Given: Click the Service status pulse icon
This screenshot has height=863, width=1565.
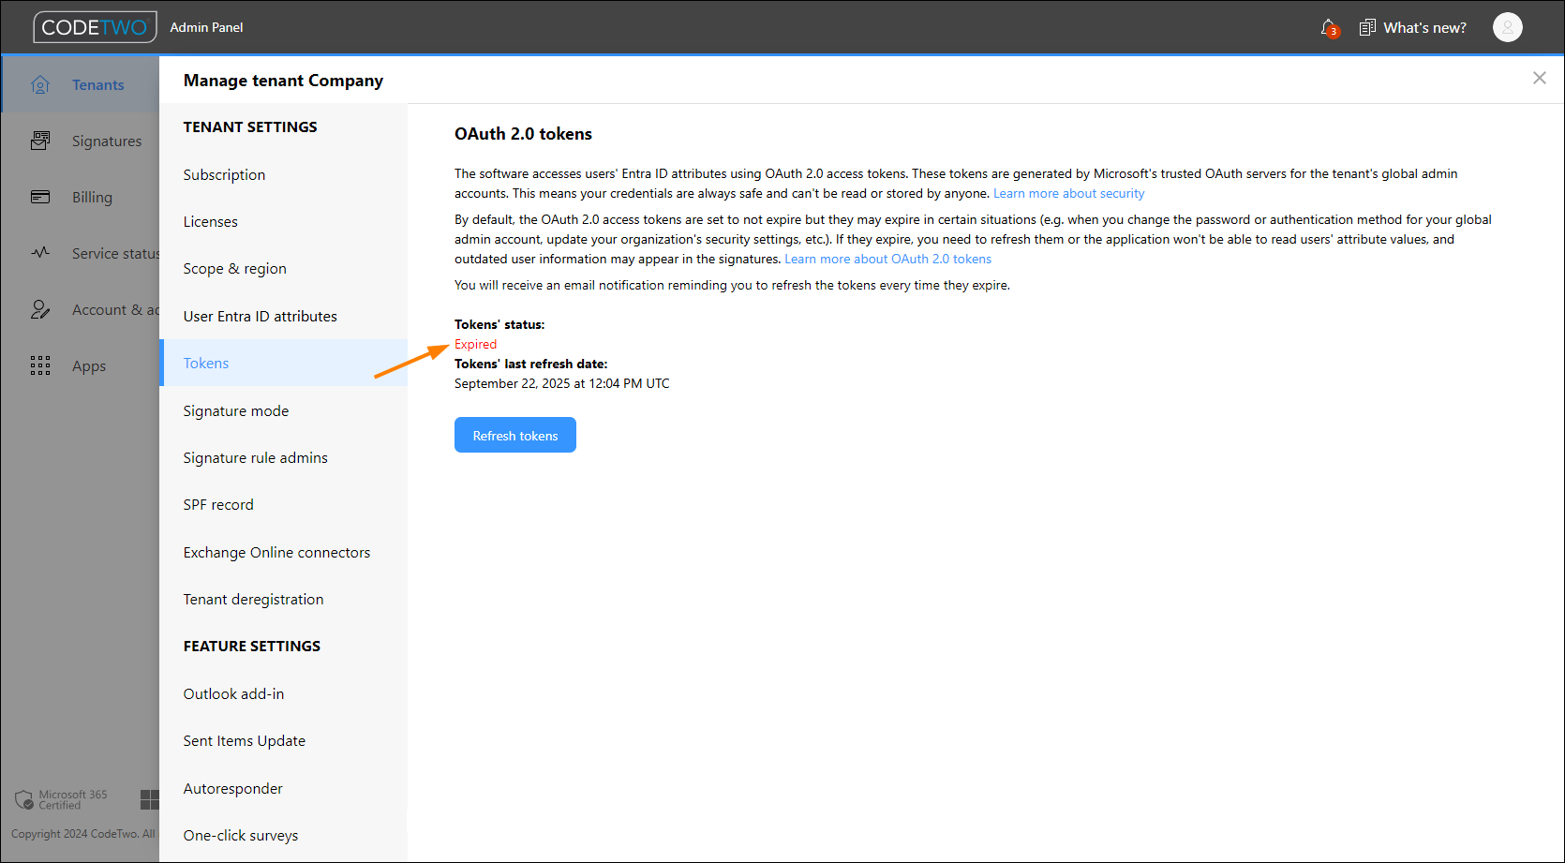Looking at the screenshot, I should pyautogui.click(x=40, y=253).
